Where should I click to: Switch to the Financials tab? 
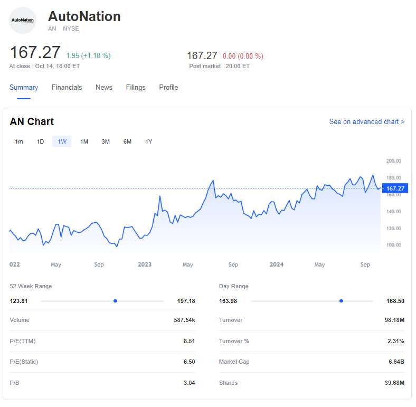click(x=67, y=88)
